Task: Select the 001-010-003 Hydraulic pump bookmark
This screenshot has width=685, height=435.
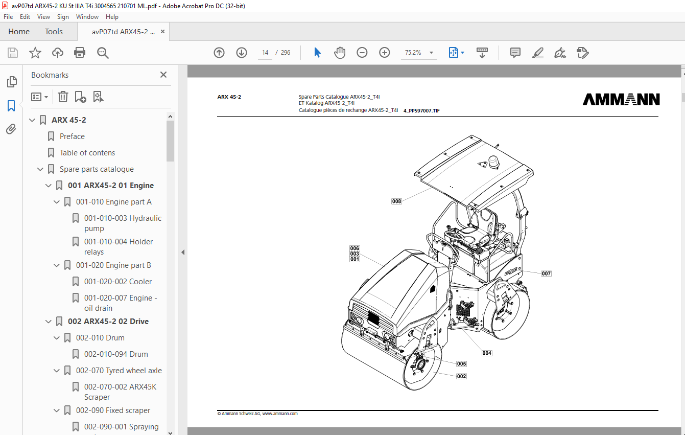Action: 123,223
